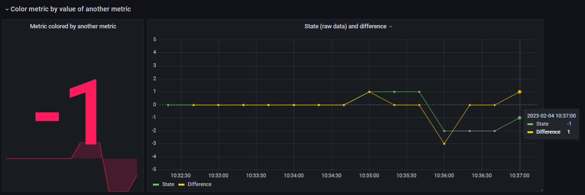Open the 'Metric colored by another metric' panel title
The height and width of the screenshot is (195, 585).
[73, 26]
